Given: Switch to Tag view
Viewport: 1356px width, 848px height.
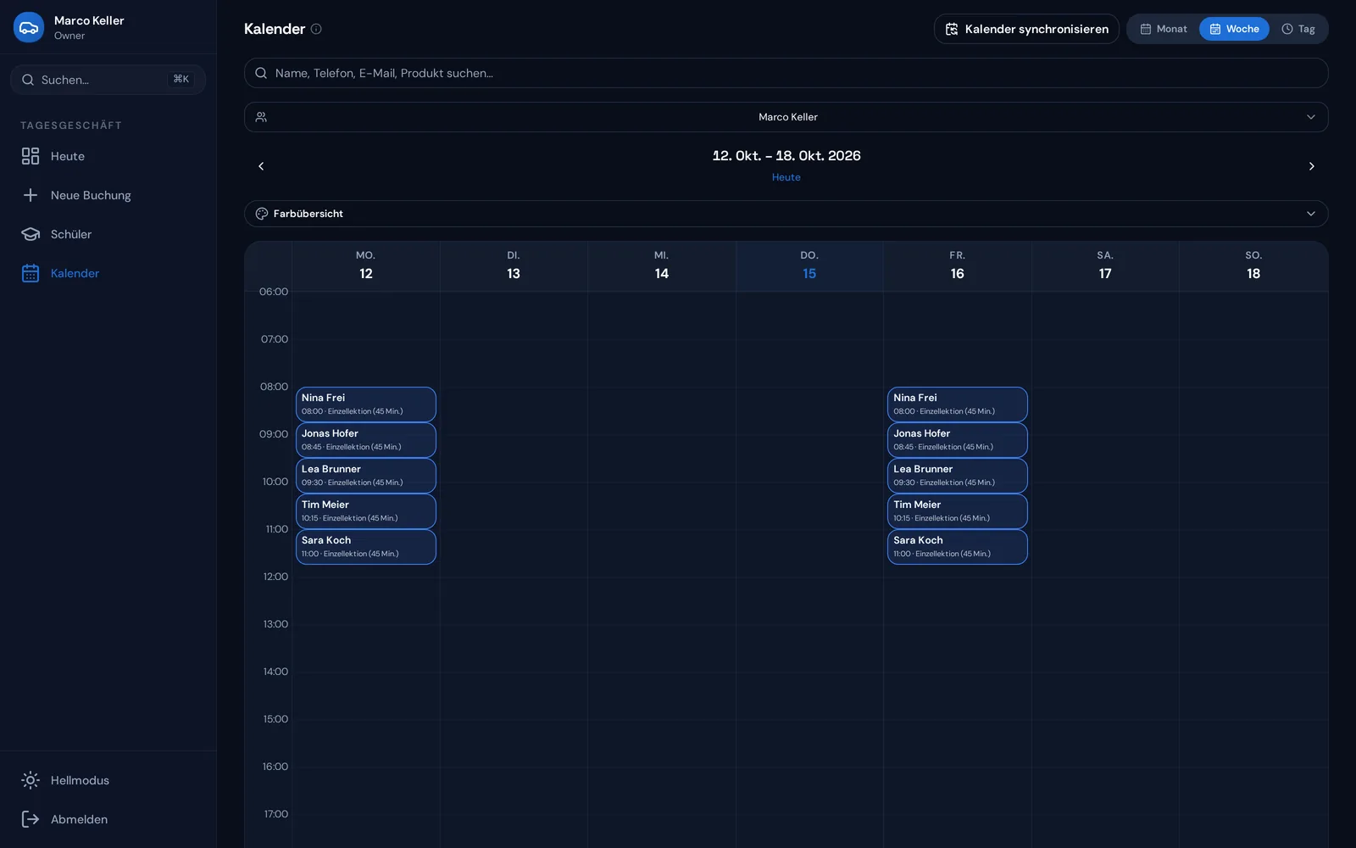Looking at the screenshot, I should [1298, 29].
